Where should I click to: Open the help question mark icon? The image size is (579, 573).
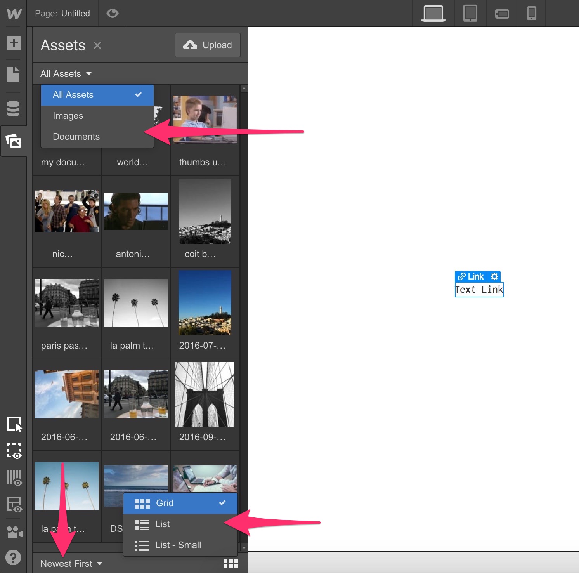pyautogui.click(x=14, y=558)
